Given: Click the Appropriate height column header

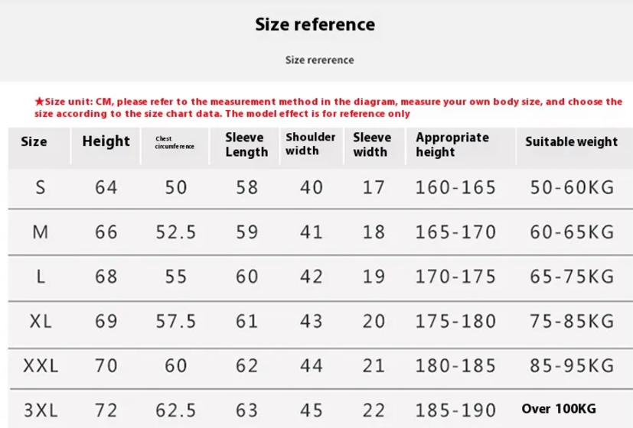Looking at the screenshot, I should (452, 144).
